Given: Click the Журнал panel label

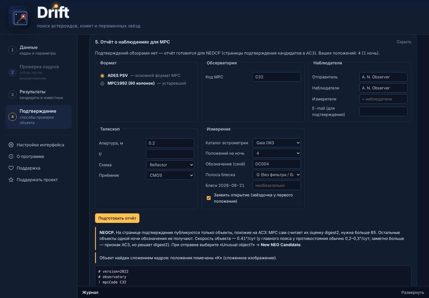Looking at the screenshot, I should click(90, 292).
